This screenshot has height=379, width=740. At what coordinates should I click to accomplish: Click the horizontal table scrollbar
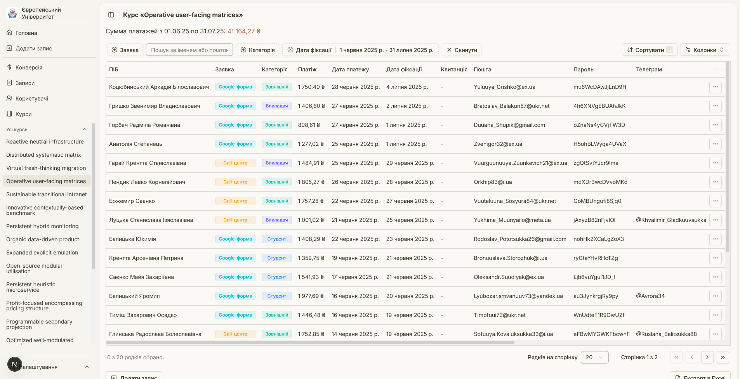coord(310,343)
